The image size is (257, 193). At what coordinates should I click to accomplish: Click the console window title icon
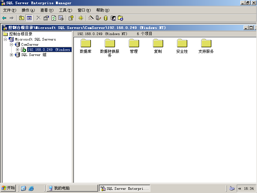click(x=5, y=28)
